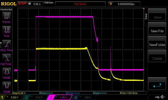This screenshot has height=100, width=168.
Task: Select the Freq measurement icon
Action: [x=7, y=30]
